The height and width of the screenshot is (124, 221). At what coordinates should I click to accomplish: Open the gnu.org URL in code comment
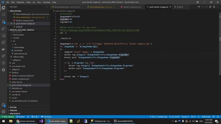coord(100,30)
